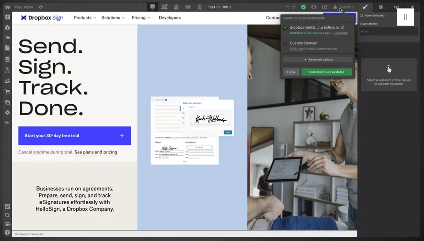Image resolution: width=424 pixels, height=241 pixels.
Task: Tick the None Selected checkbox
Action: [x=361, y=16]
